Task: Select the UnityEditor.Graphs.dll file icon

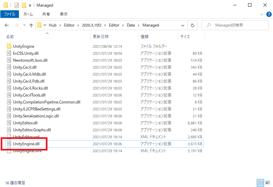Action: (9, 130)
